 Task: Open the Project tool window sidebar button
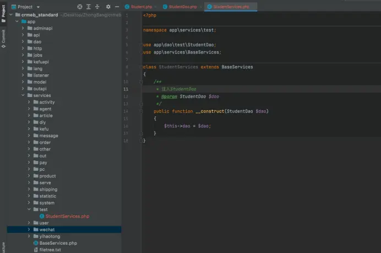tap(3, 12)
